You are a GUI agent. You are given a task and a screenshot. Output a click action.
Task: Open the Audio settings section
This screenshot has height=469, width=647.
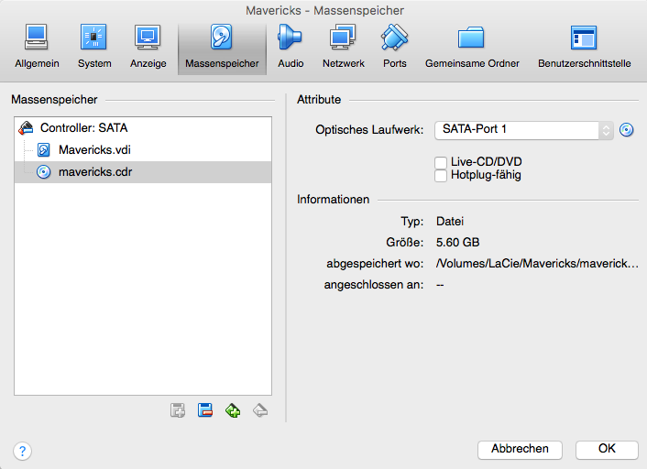[x=291, y=47]
